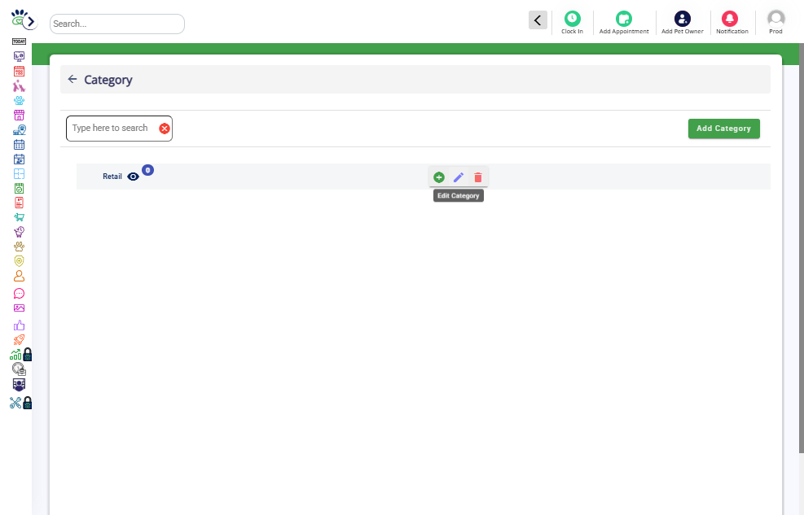Open the Notification bell
The width and height of the screenshot is (804, 515).
point(730,19)
